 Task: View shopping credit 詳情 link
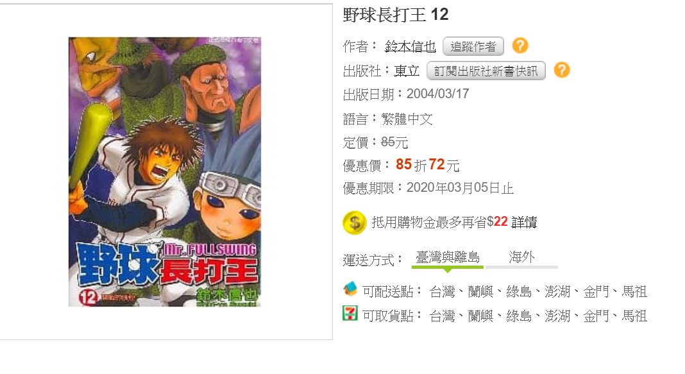coord(524,223)
